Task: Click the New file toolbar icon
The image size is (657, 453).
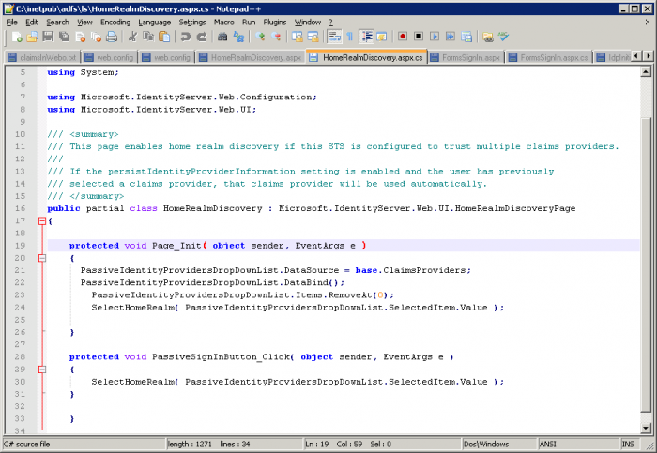Action: tap(17, 37)
